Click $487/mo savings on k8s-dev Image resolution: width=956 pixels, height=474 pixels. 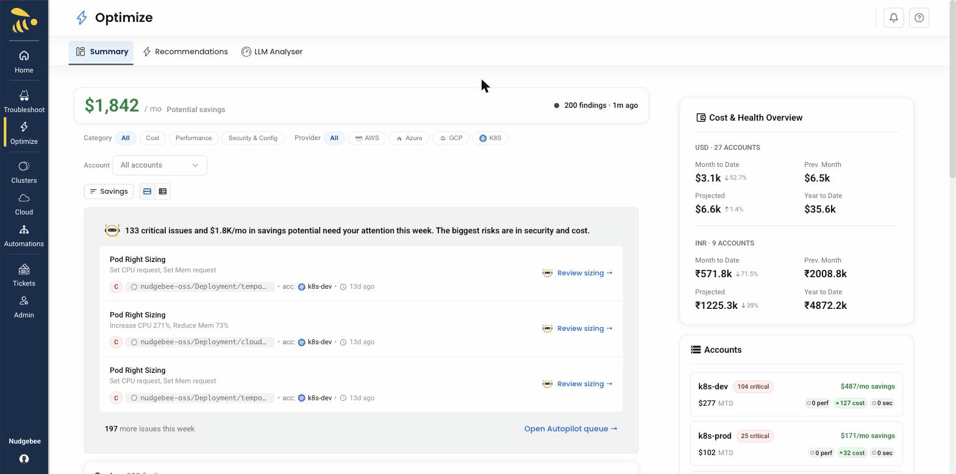click(x=868, y=386)
